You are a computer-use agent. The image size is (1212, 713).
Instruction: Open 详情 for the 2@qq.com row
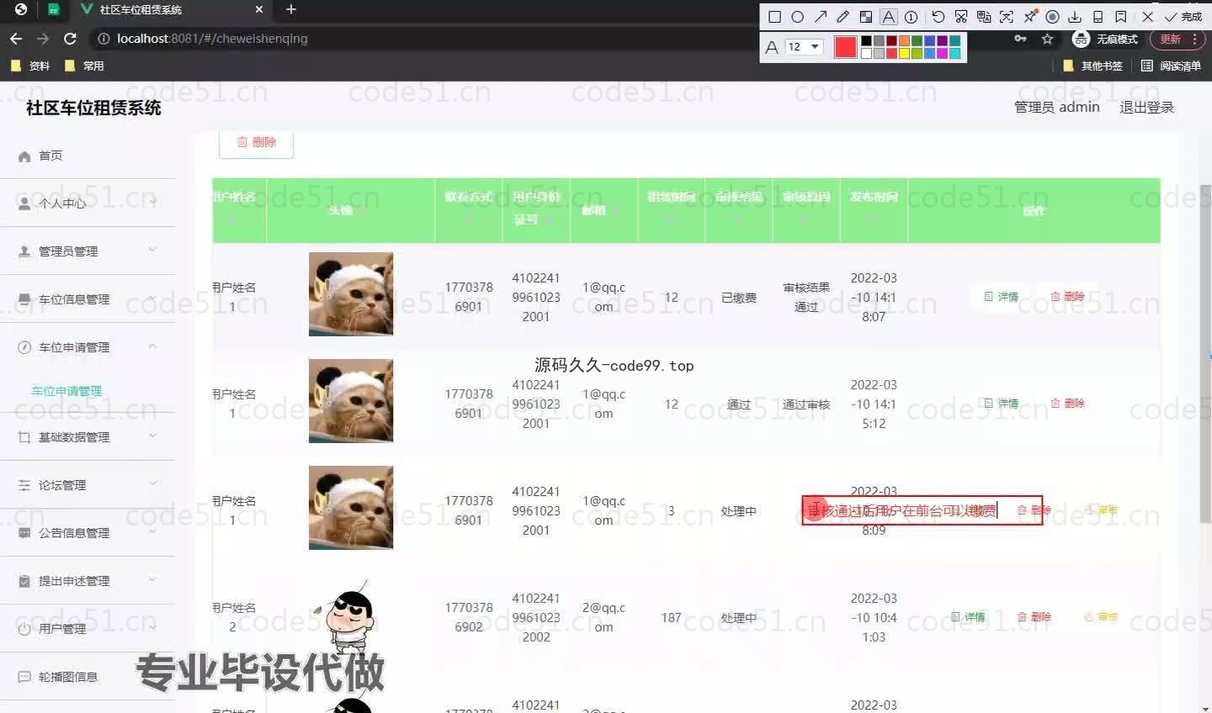(968, 617)
